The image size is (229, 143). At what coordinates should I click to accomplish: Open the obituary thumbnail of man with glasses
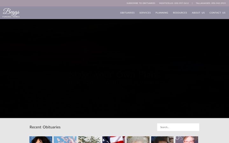[x=187, y=140]
